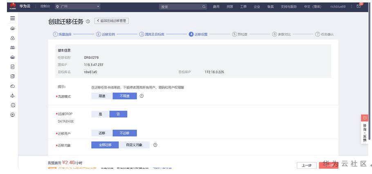Open the hamburger menu in sidebar

[x=13, y=18]
